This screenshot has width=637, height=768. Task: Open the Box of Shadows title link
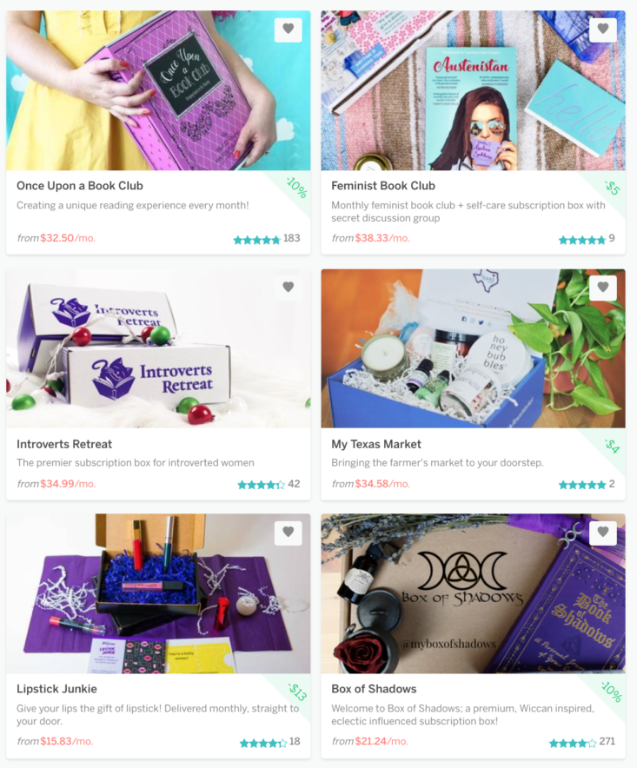pyautogui.click(x=374, y=689)
